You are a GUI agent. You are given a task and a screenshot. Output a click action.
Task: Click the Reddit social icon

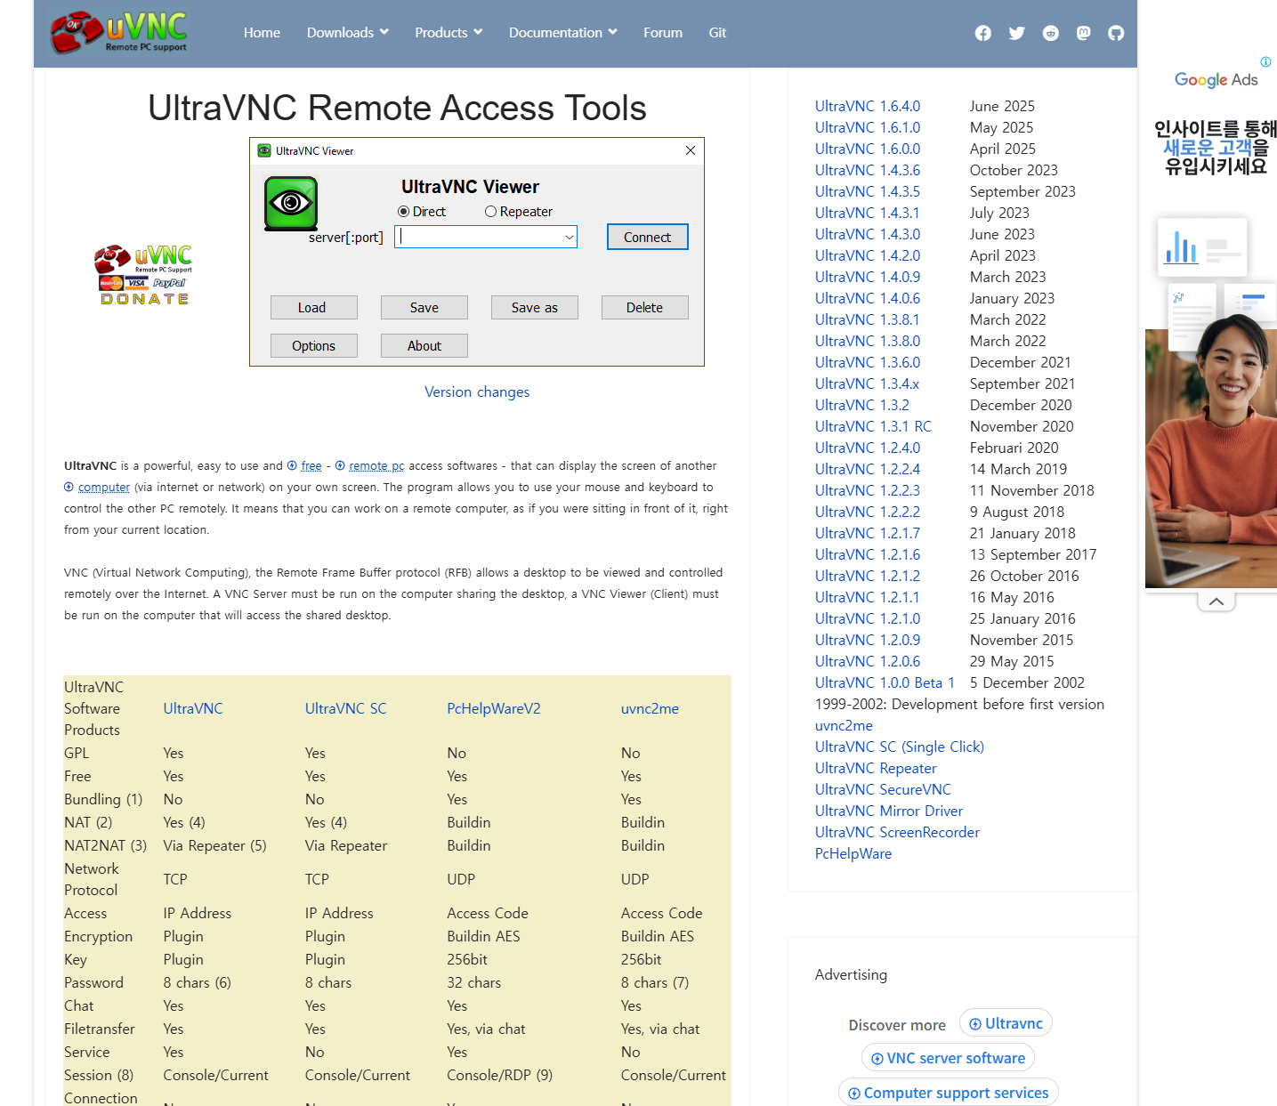(x=1050, y=33)
